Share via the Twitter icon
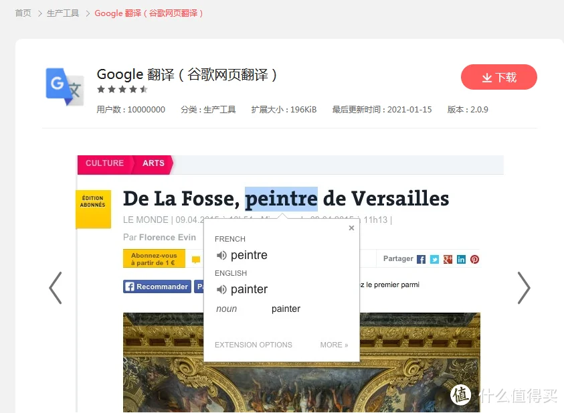Image resolution: width=564 pixels, height=413 pixels. point(434,260)
